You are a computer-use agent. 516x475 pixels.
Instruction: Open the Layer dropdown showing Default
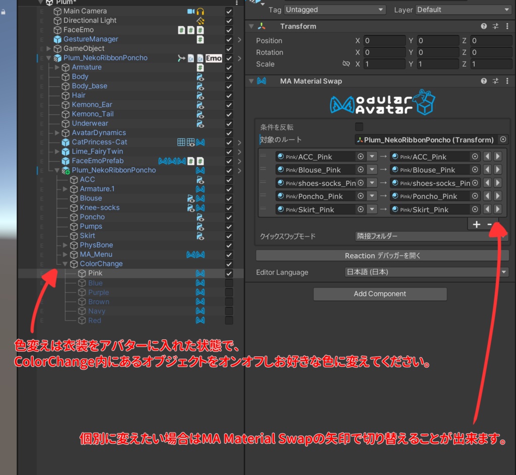464,10
